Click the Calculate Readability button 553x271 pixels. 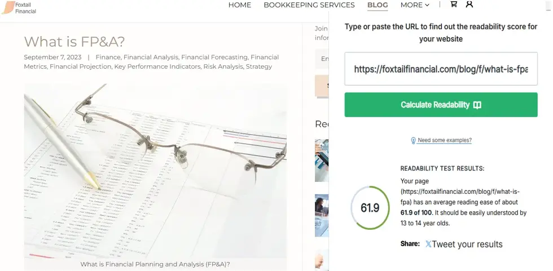[x=441, y=105]
